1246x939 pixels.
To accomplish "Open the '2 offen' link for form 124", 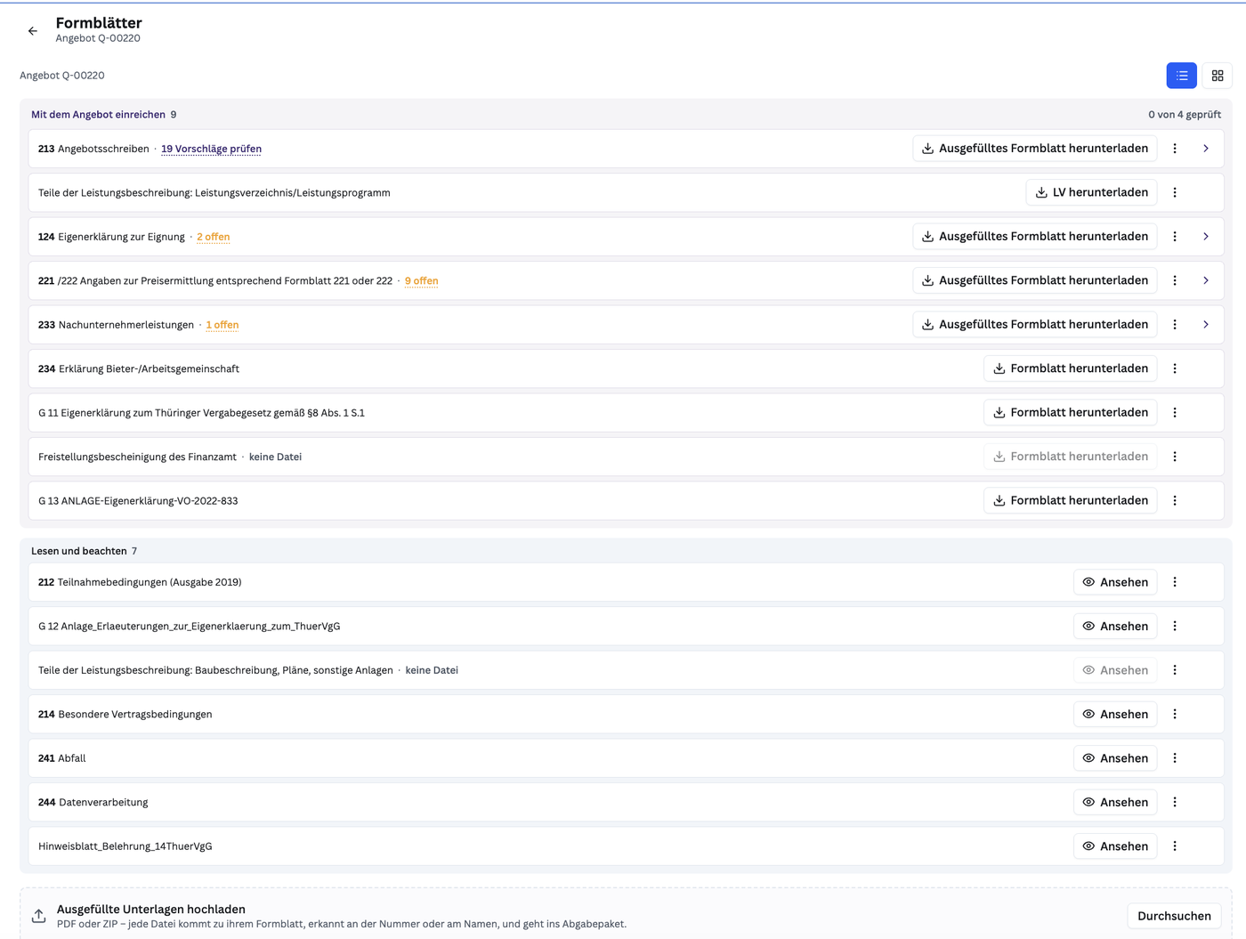I will point(214,238).
